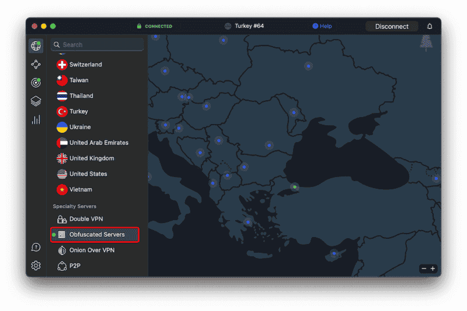Open the help chat bubble icon in sidebar

(x=36, y=247)
